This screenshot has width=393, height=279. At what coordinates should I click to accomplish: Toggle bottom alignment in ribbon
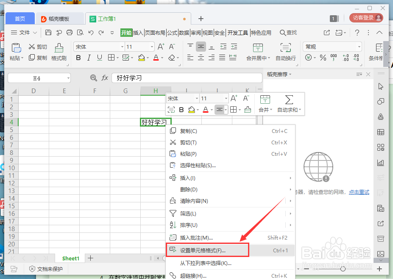(212, 47)
